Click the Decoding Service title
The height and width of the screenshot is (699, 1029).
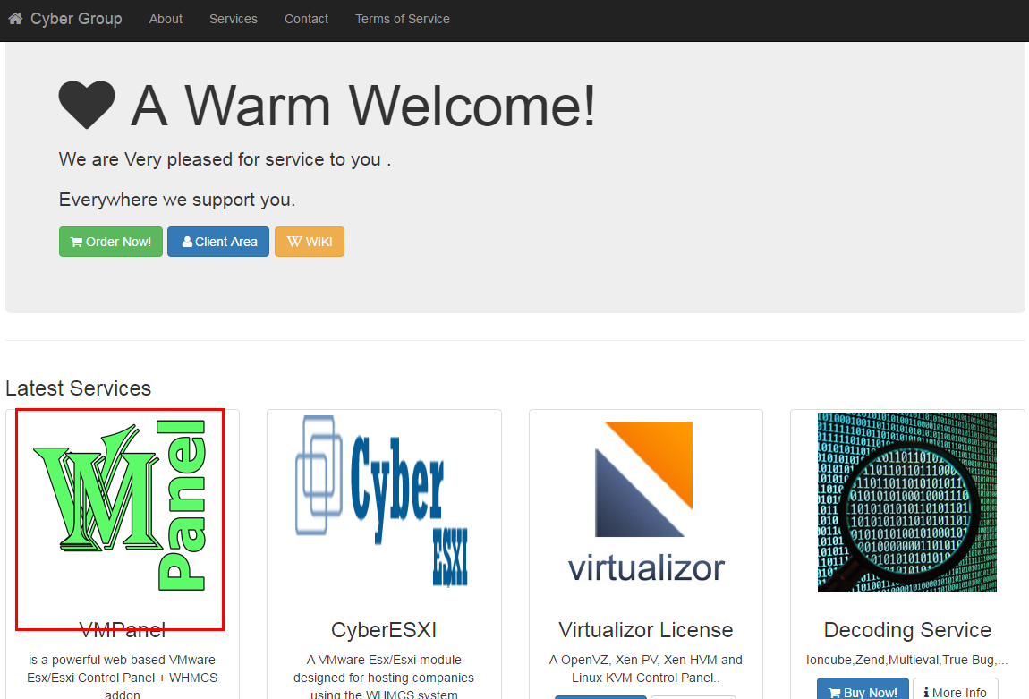tap(907, 630)
